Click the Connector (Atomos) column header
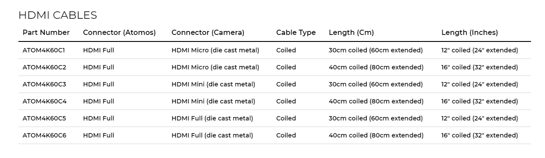Image resolution: width=545 pixels, height=158 pixels. [x=120, y=33]
